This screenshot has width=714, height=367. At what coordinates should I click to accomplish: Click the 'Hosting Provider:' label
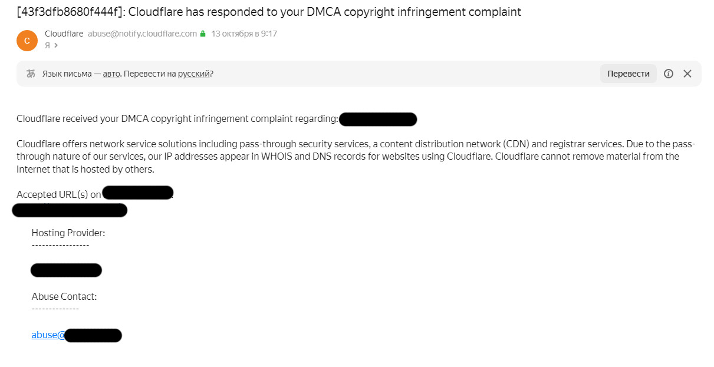tap(68, 233)
